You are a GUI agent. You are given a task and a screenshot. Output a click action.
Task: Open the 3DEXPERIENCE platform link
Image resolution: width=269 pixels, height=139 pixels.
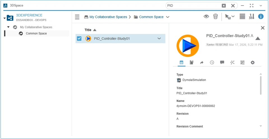[x=29, y=15]
